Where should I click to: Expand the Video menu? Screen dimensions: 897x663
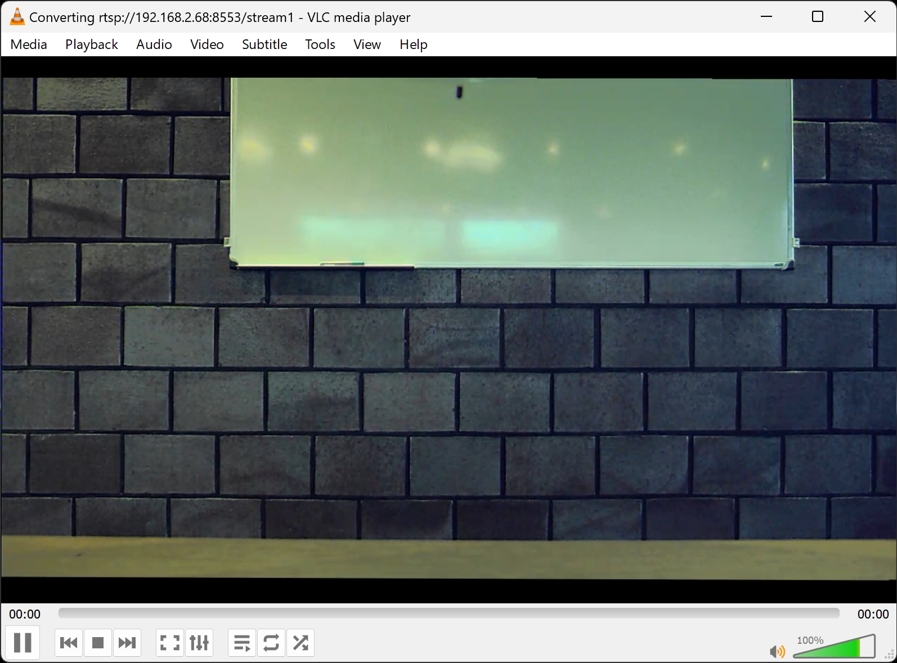coord(207,44)
